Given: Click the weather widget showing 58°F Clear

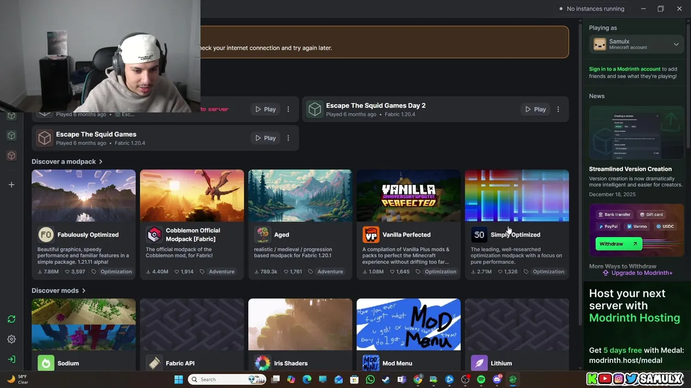Looking at the screenshot, I should (x=18, y=379).
